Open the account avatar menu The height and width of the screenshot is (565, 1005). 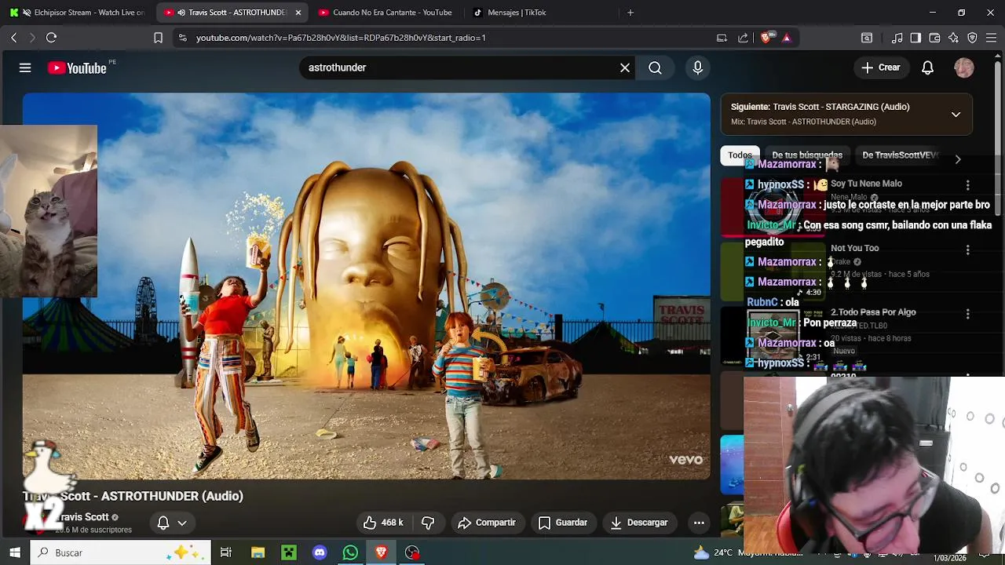(963, 68)
